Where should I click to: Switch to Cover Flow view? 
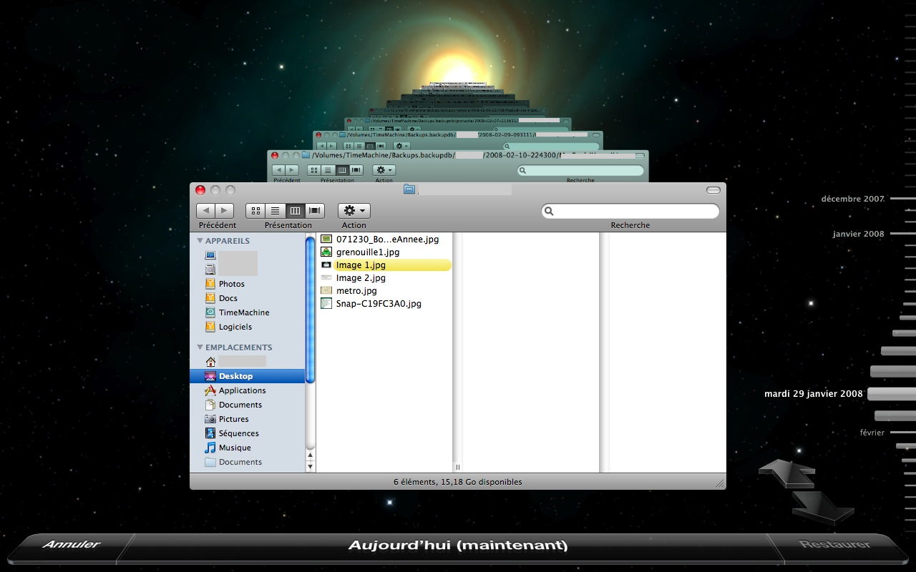tap(314, 210)
